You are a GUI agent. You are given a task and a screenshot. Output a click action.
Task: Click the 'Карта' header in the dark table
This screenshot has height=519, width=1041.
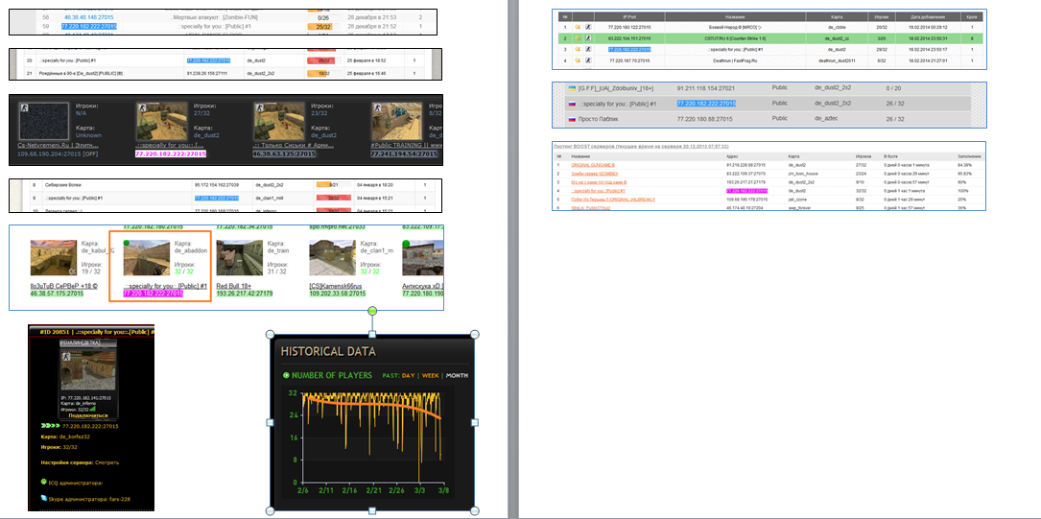(837, 16)
